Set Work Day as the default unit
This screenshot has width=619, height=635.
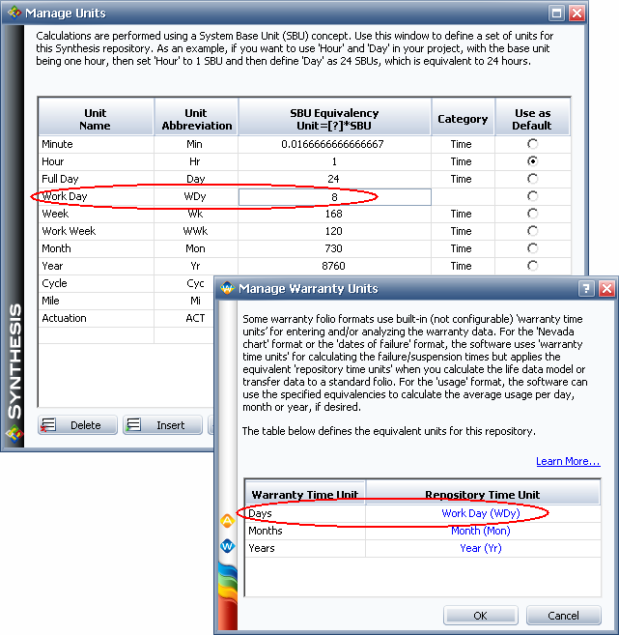[531, 196]
